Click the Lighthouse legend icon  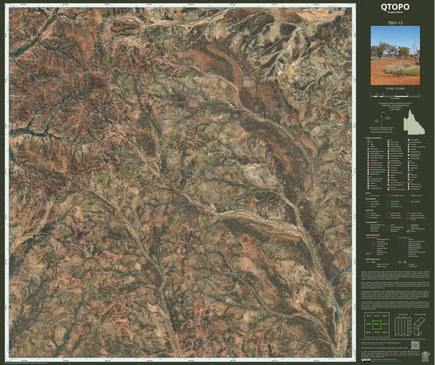point(408,168)
